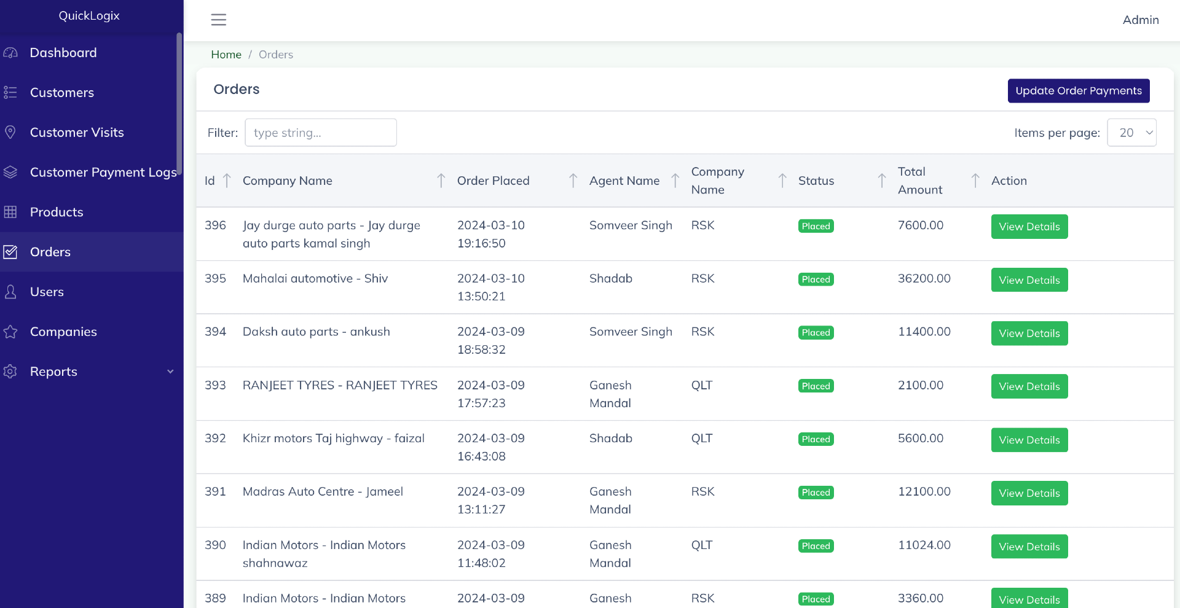Focus the Filter text input field
Image resolution: width=1180 pixels, height=608 pixels.
point(320,133)
